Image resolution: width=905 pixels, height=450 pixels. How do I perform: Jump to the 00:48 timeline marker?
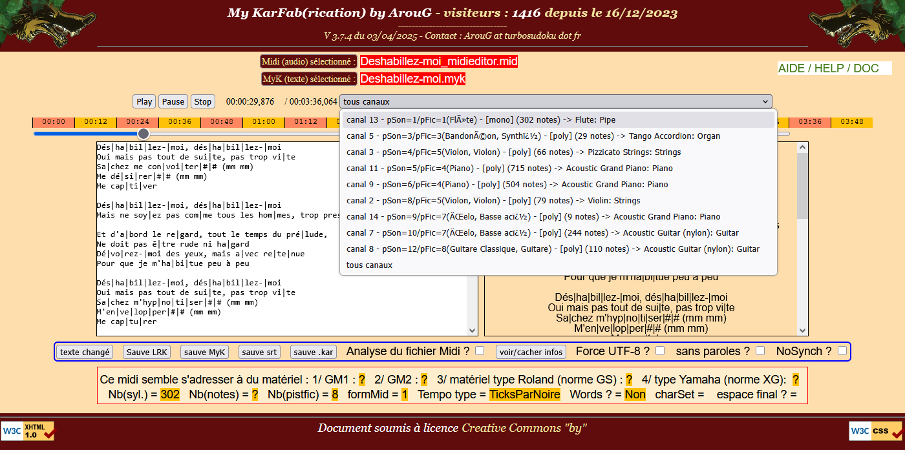pyautogui.click(x=222, y=122)
